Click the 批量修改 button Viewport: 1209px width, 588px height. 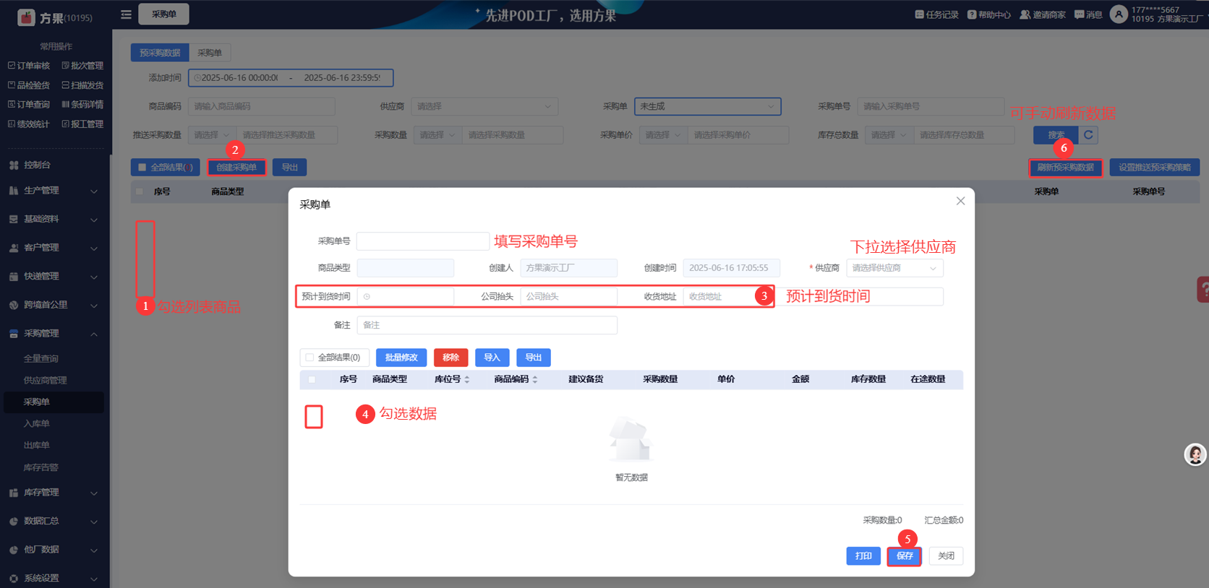[x=401, y=358]
